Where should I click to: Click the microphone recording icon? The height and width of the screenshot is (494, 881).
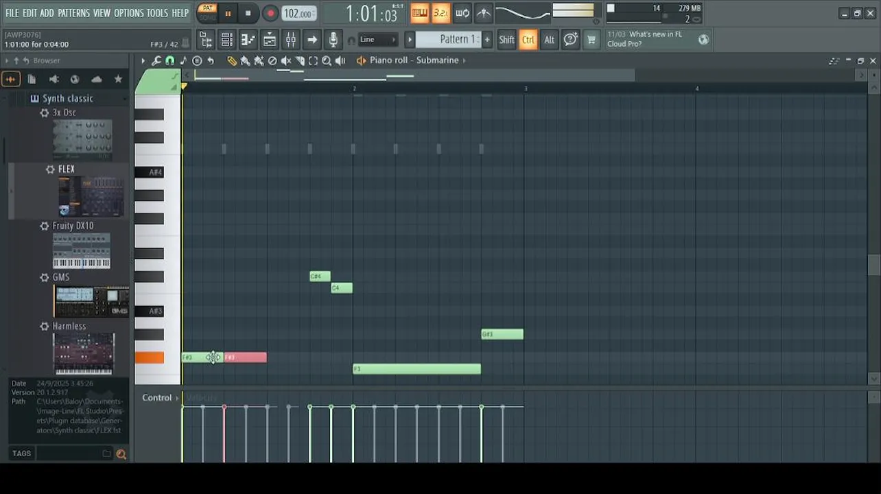click(x=333, y=40)
